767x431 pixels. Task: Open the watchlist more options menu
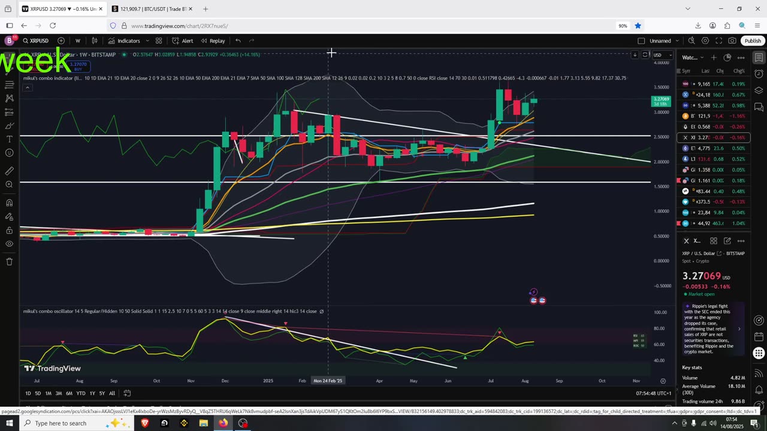pyautogui.click(x=741, y=57)
